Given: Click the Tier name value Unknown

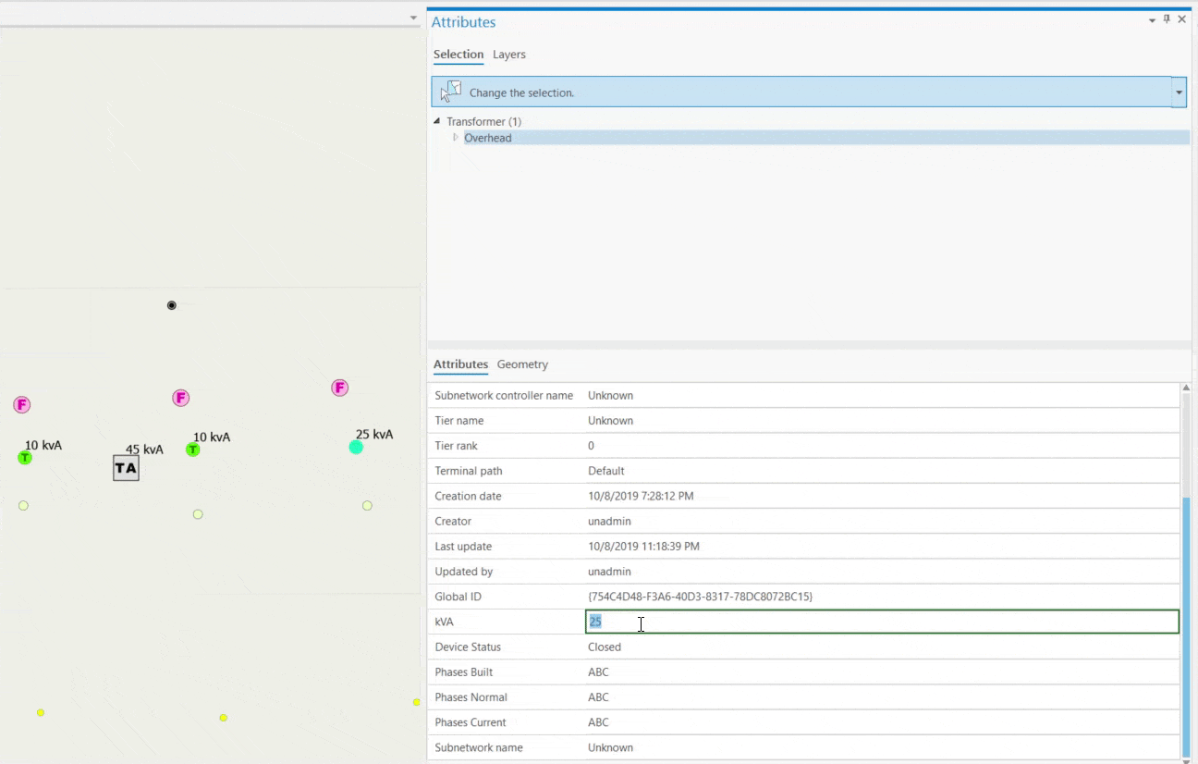Looking at the screenshot, I should pyautogui.click(x=611, y=421).
